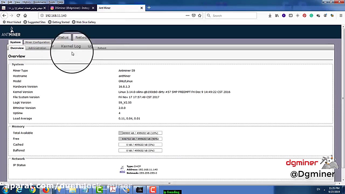Open the Downloads arrow icon
345x194 pixels.
click(x=270, y=16)
